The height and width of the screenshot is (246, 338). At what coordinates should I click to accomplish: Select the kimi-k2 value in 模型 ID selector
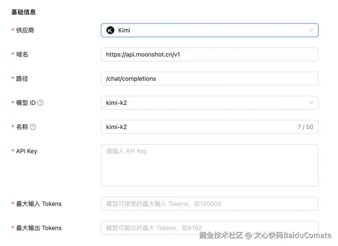coord(117,103)
